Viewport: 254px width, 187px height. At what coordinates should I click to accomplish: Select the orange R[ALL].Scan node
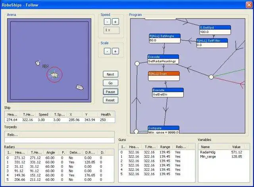(164, 76)
